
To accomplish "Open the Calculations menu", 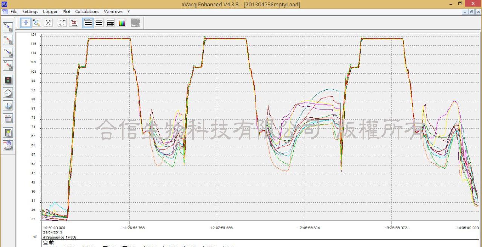I will coord(87,12).
